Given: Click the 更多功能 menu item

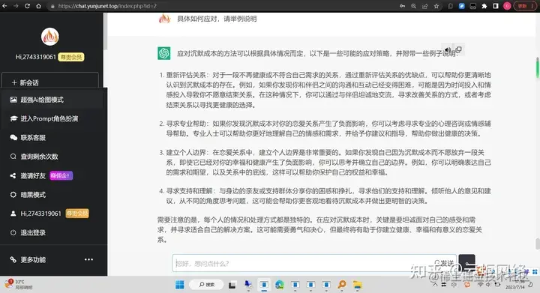Looking at the screenshot, I should click(33, 259).
